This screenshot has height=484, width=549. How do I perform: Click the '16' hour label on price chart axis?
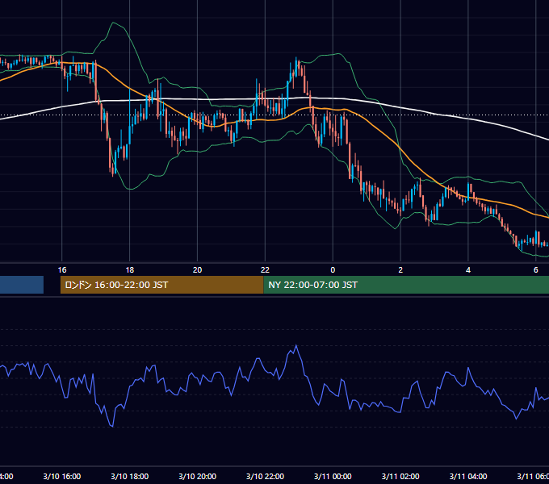click(62, 270)
